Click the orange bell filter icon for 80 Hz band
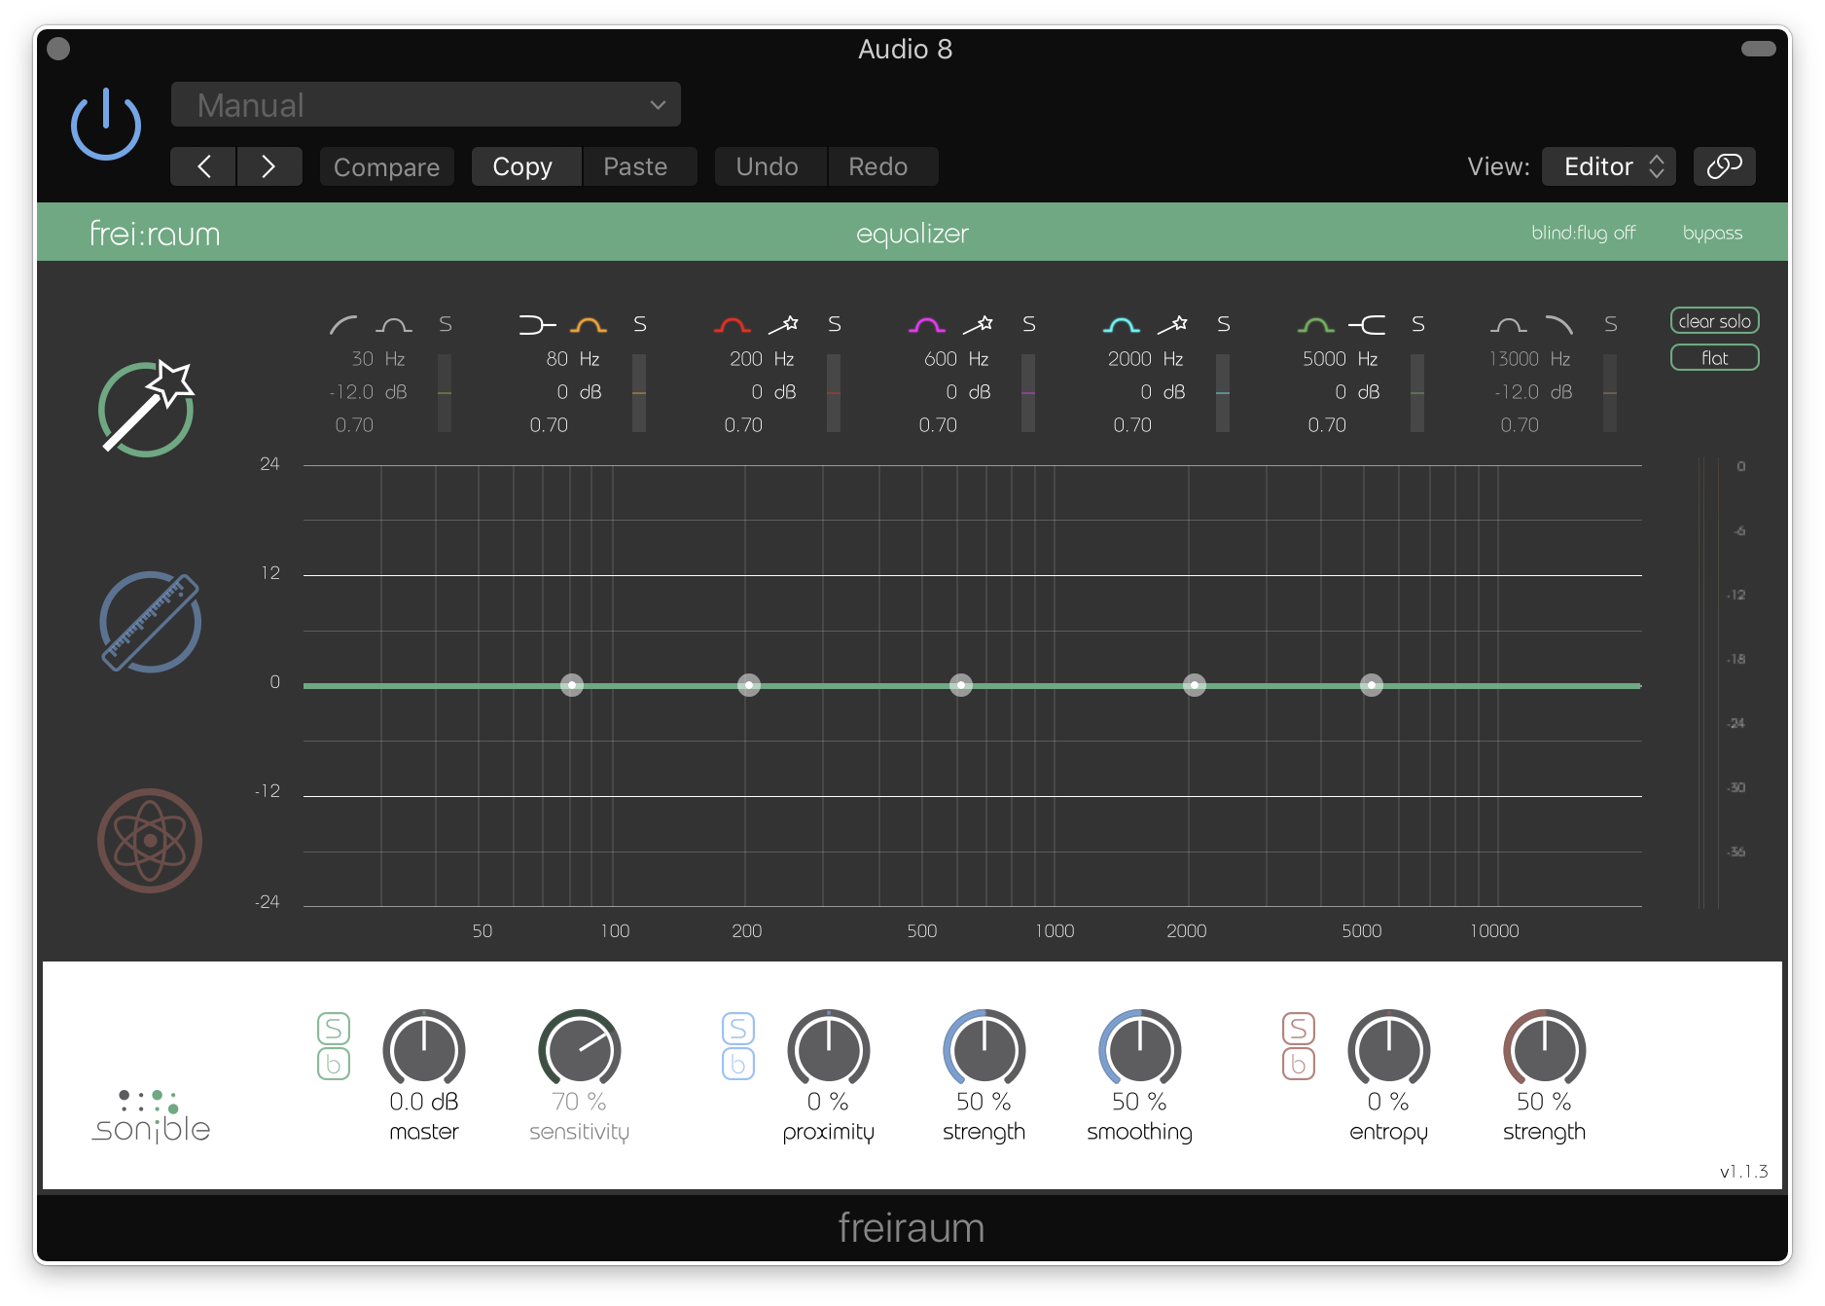Image resolution: width=1825 pixels, height=1306 pixels. [588, 325]
